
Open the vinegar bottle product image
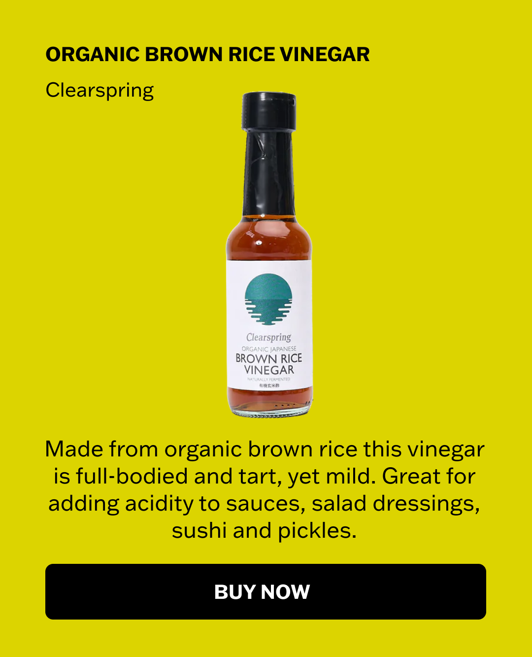click(269, 255)
